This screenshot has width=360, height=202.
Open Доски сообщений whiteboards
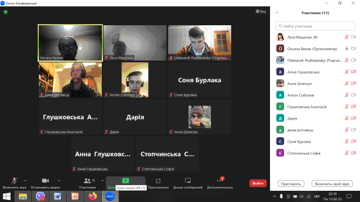point(188,183)
